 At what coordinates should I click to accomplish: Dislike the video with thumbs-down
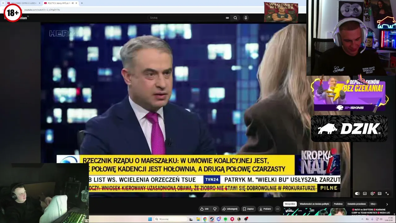pos(215,209)
